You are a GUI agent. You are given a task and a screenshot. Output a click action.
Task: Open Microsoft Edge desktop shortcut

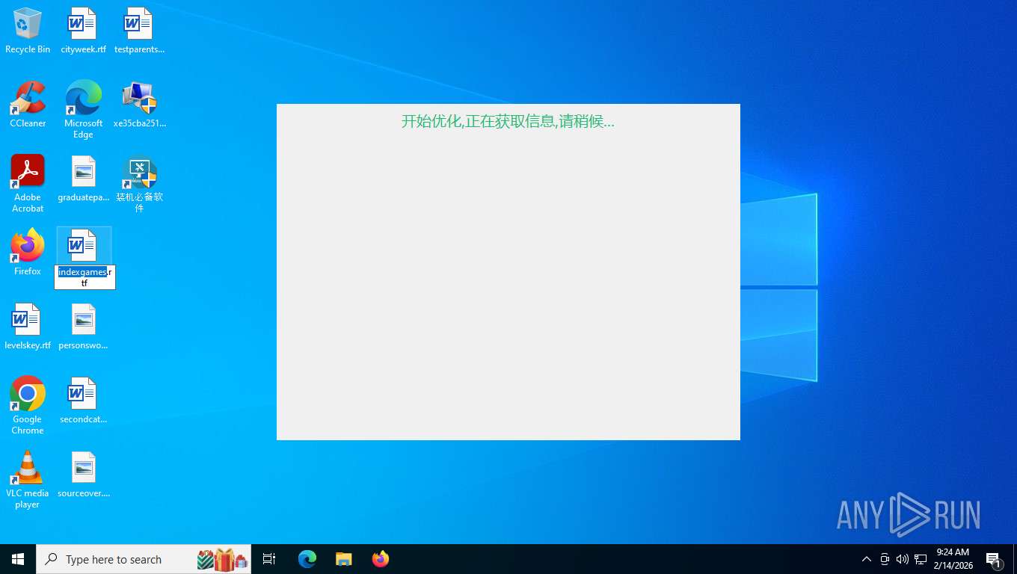(83, 109)
